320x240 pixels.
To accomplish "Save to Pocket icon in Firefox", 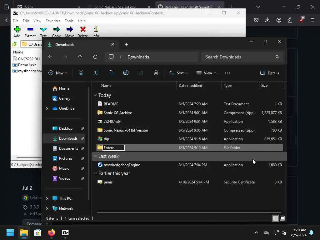I will (x=256, y=20).
